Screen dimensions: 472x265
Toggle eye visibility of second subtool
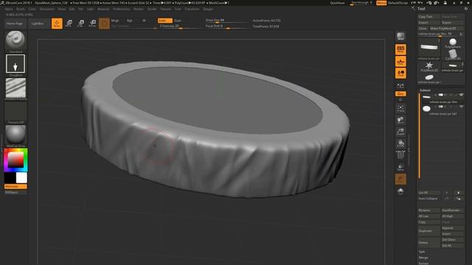[461, 107]
